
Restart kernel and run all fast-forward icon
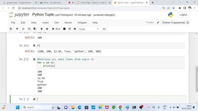[75, 29]
